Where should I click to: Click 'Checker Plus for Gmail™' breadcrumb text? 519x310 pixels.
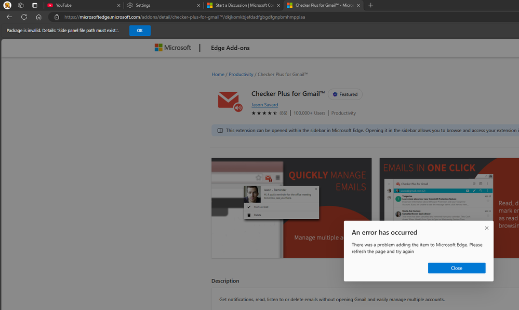[x=283, y=74]
